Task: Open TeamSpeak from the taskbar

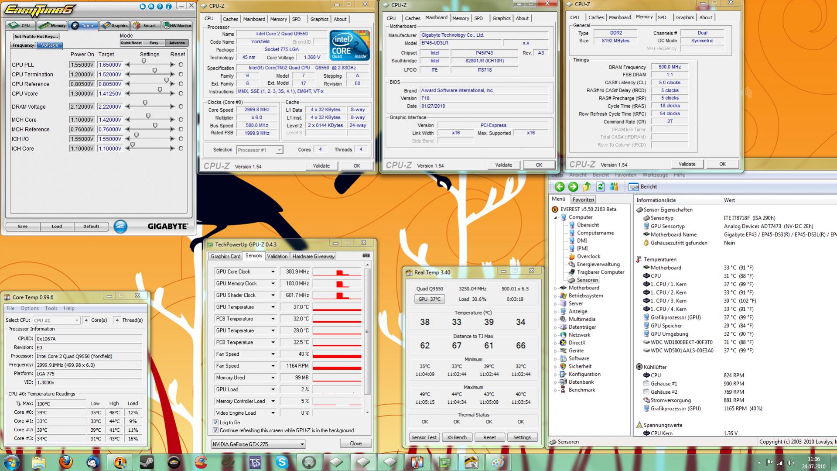Action: [255, 462]
